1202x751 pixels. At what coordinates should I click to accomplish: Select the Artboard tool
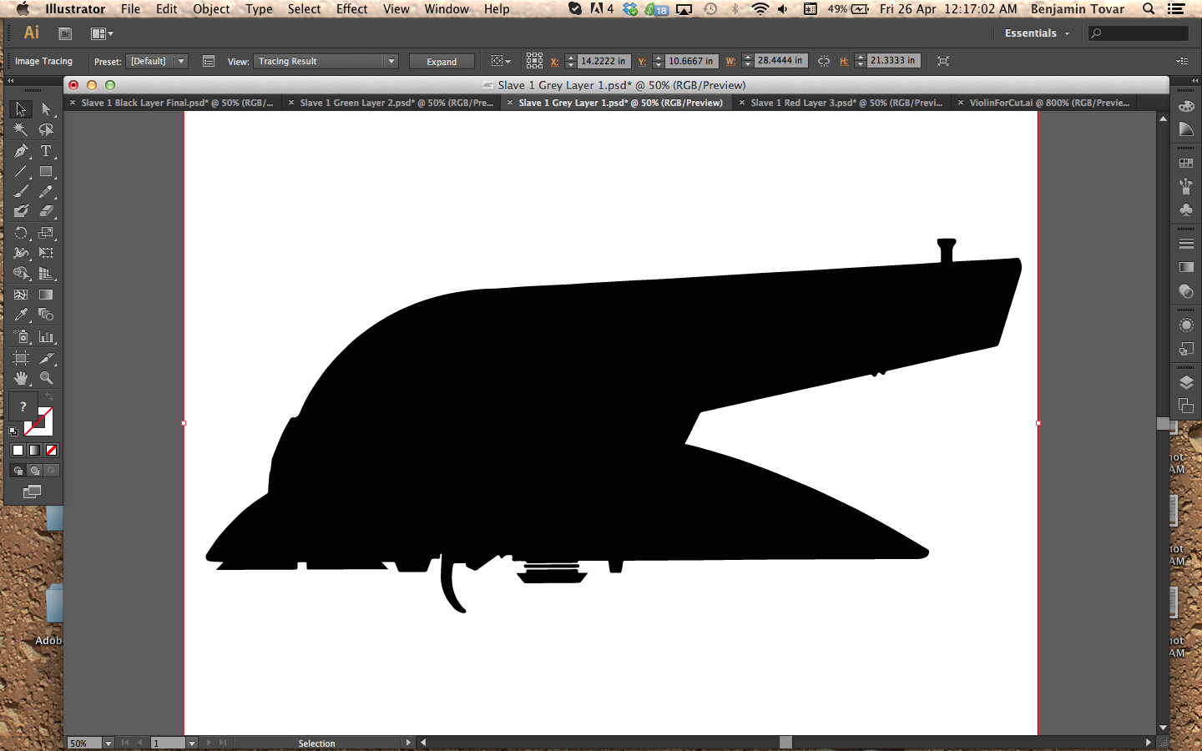click(21, 358)
